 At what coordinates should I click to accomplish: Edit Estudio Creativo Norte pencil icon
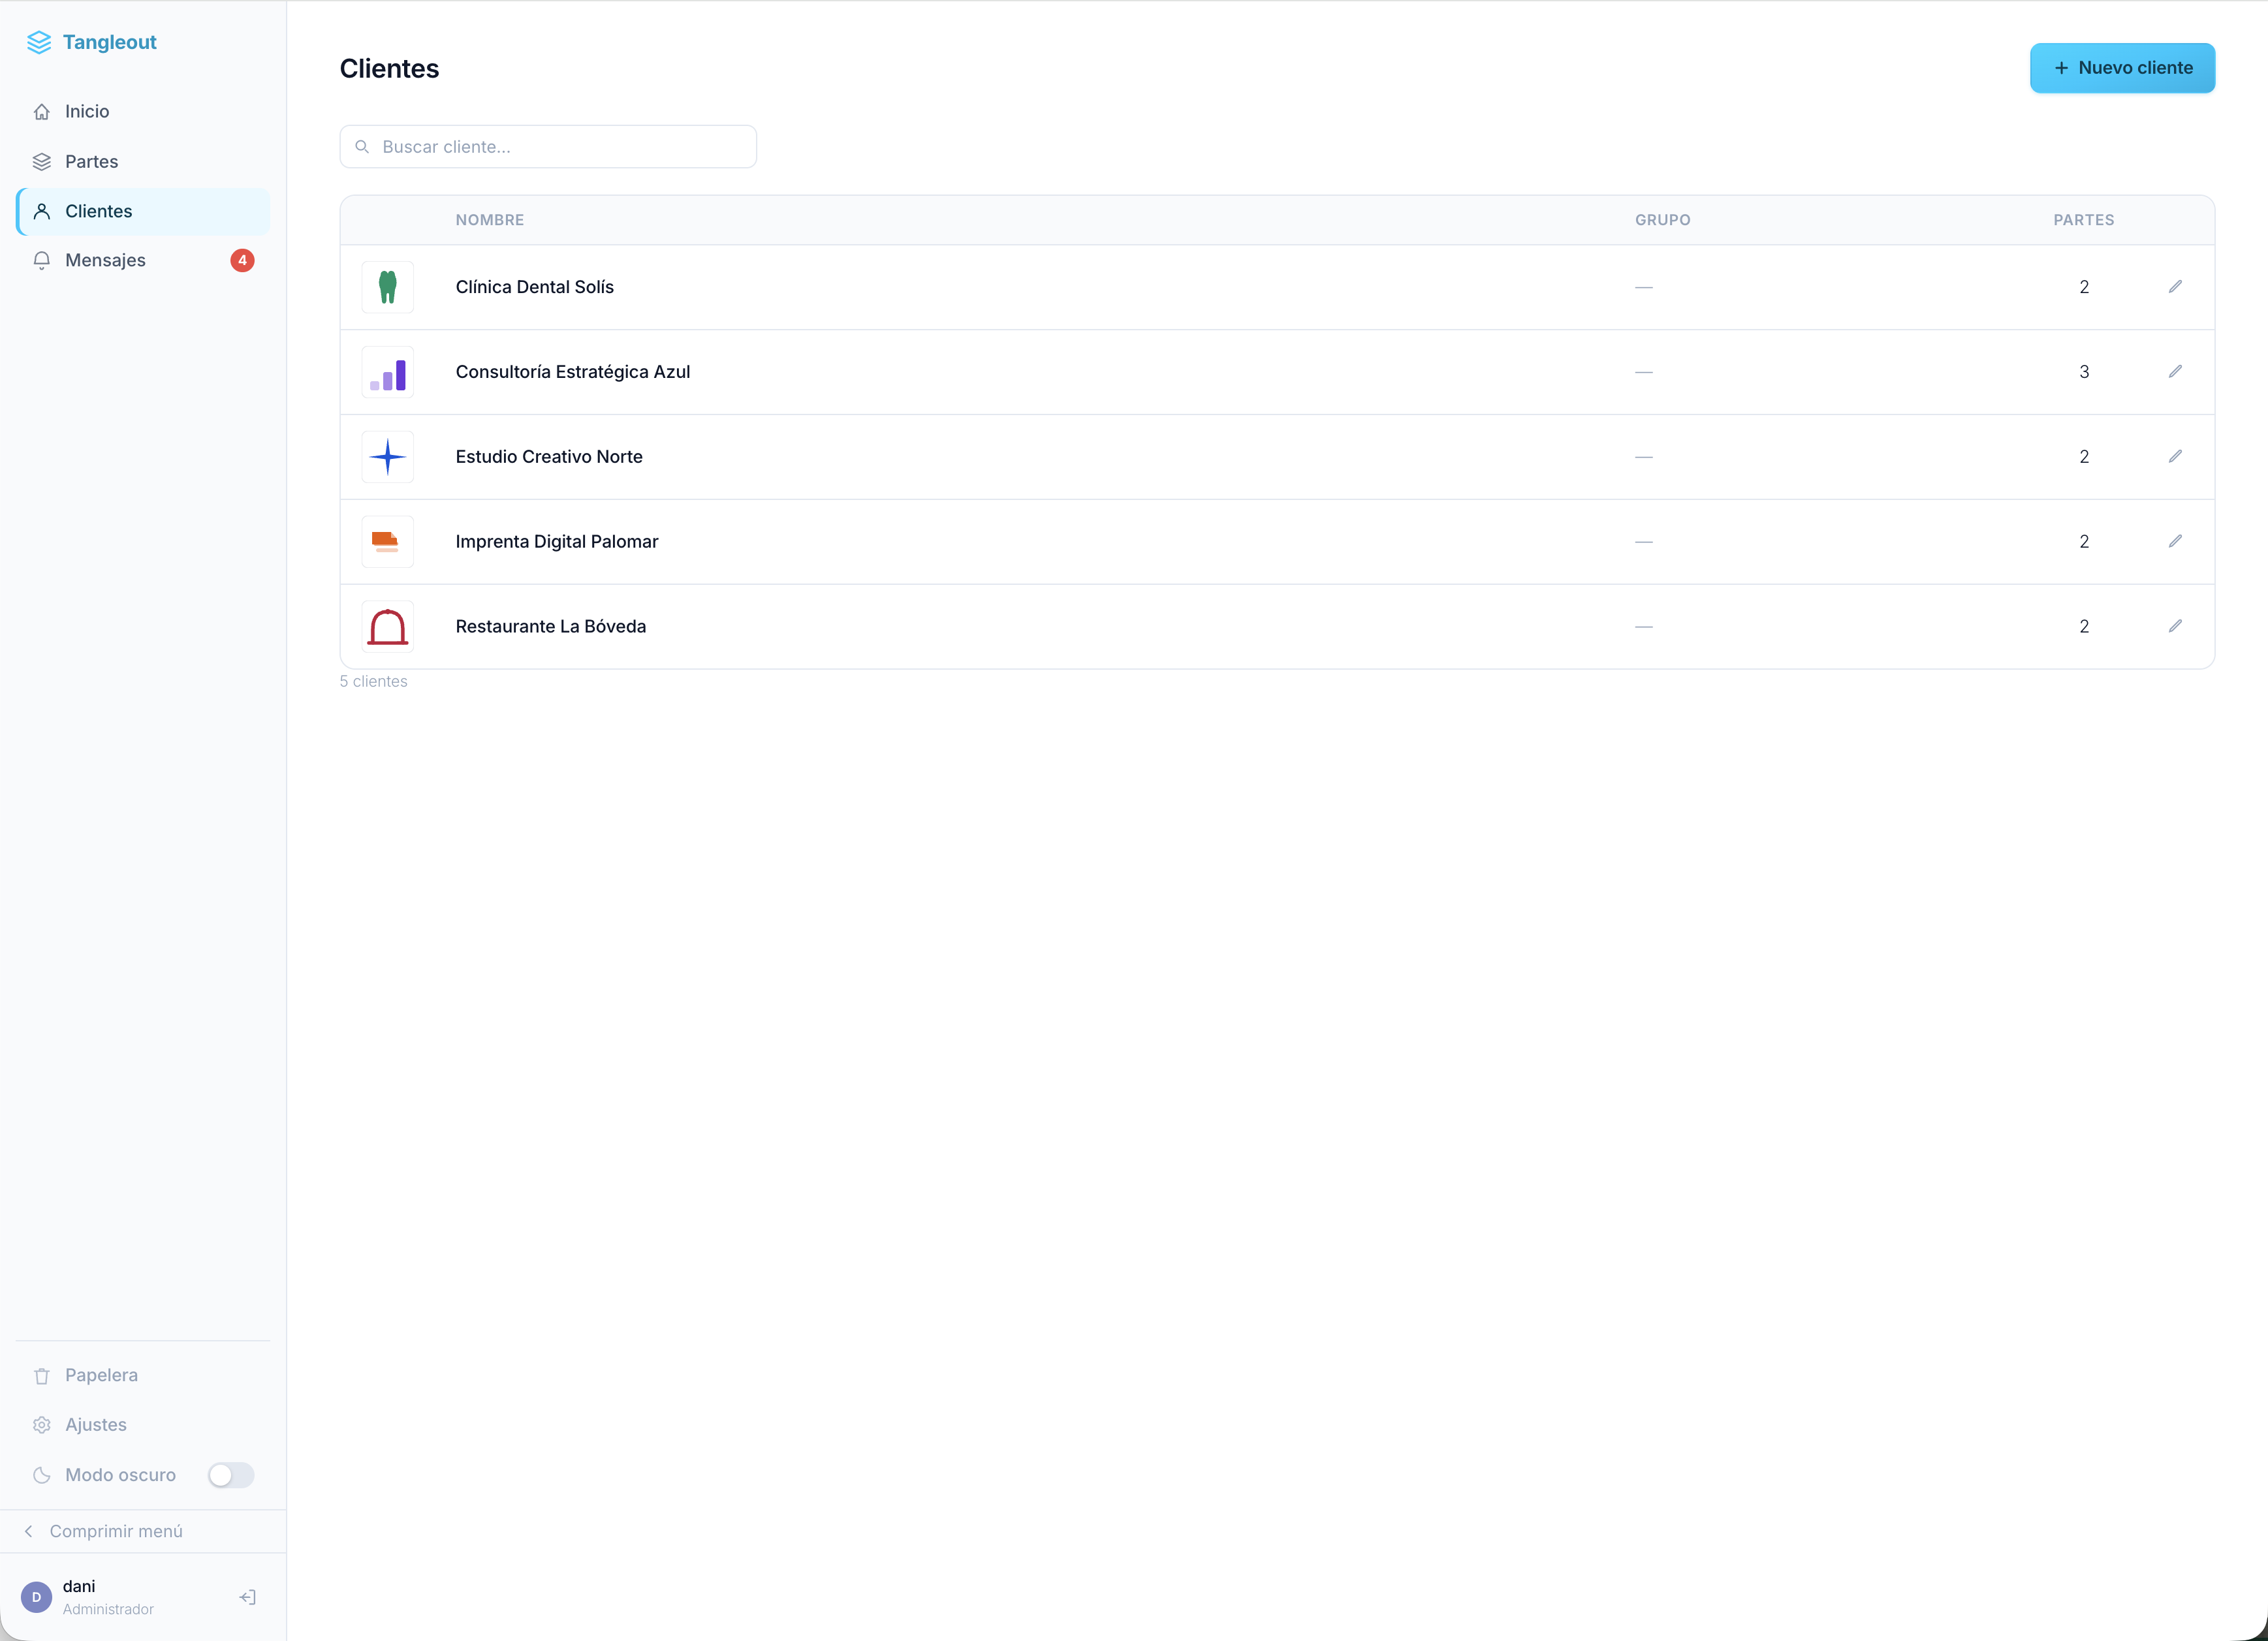(x=2175, y=457)
